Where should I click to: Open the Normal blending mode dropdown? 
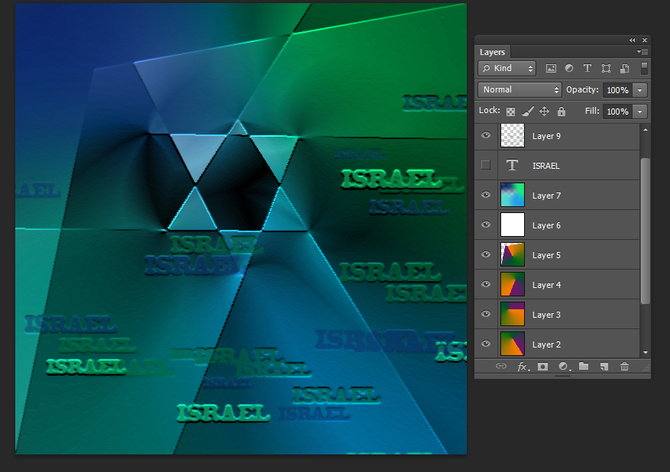point(519,89)
